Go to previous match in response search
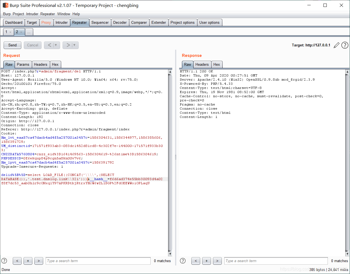 click(196, 261)
